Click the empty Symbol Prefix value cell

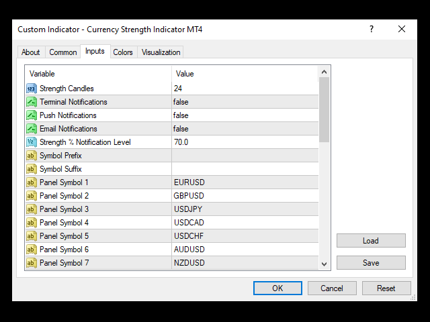pos(245,156)
